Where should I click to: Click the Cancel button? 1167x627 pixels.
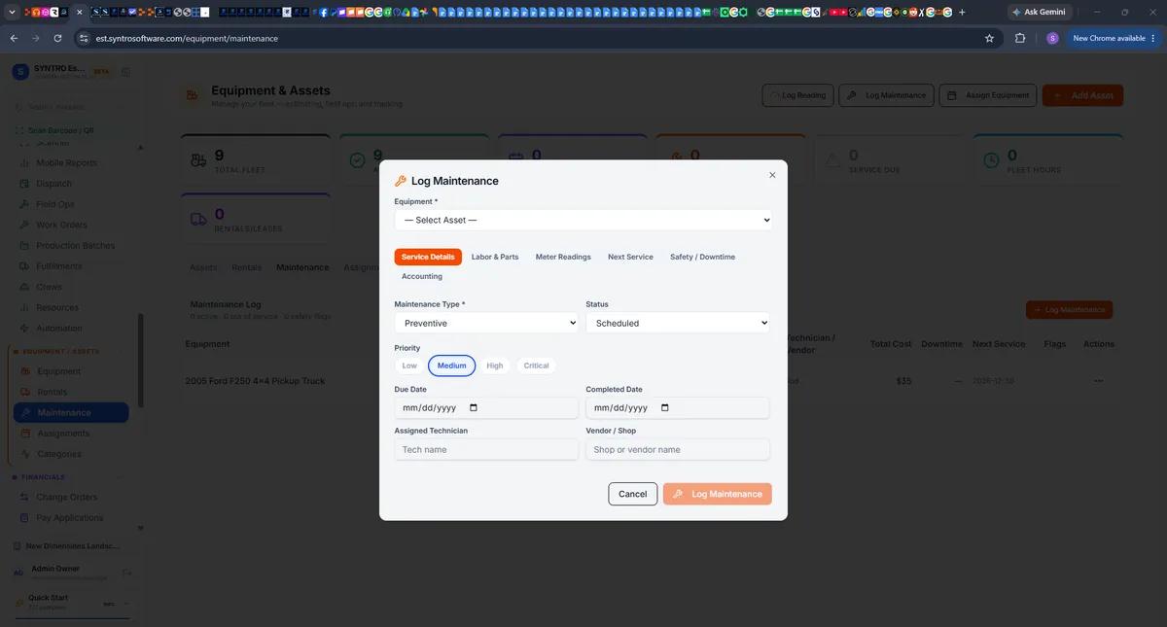pos(632,494)
